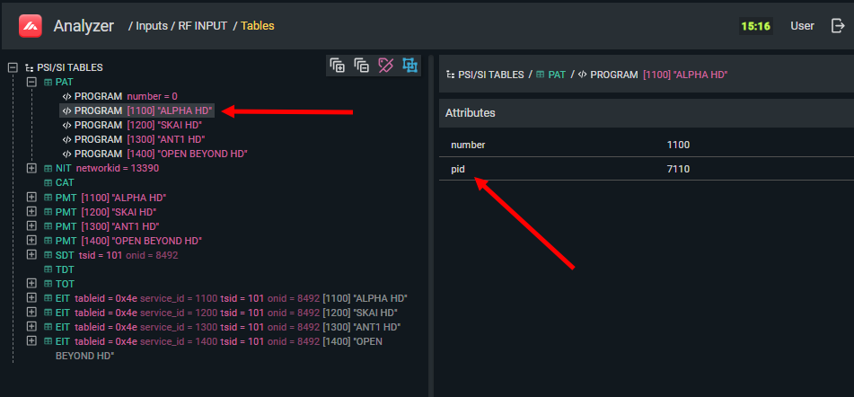Click the table icon next to CAT
The image size is (854, 397).
tap(48, 182)
